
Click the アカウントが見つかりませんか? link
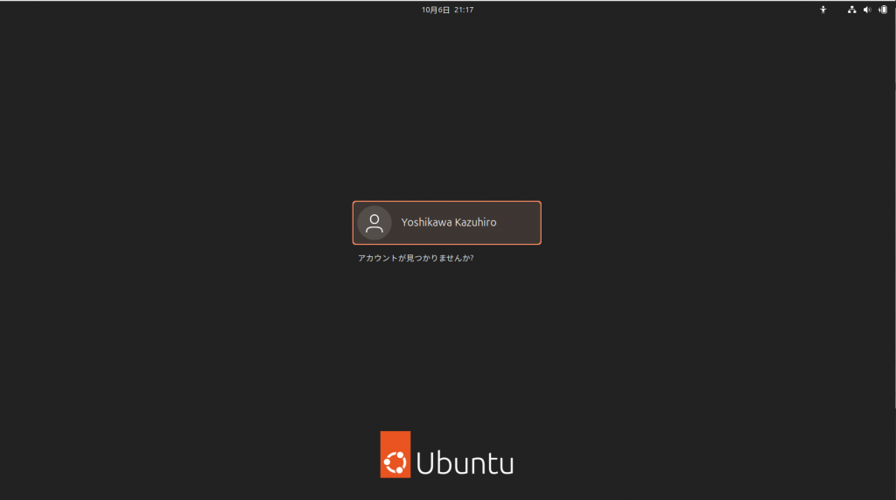(x=416, y=259)
